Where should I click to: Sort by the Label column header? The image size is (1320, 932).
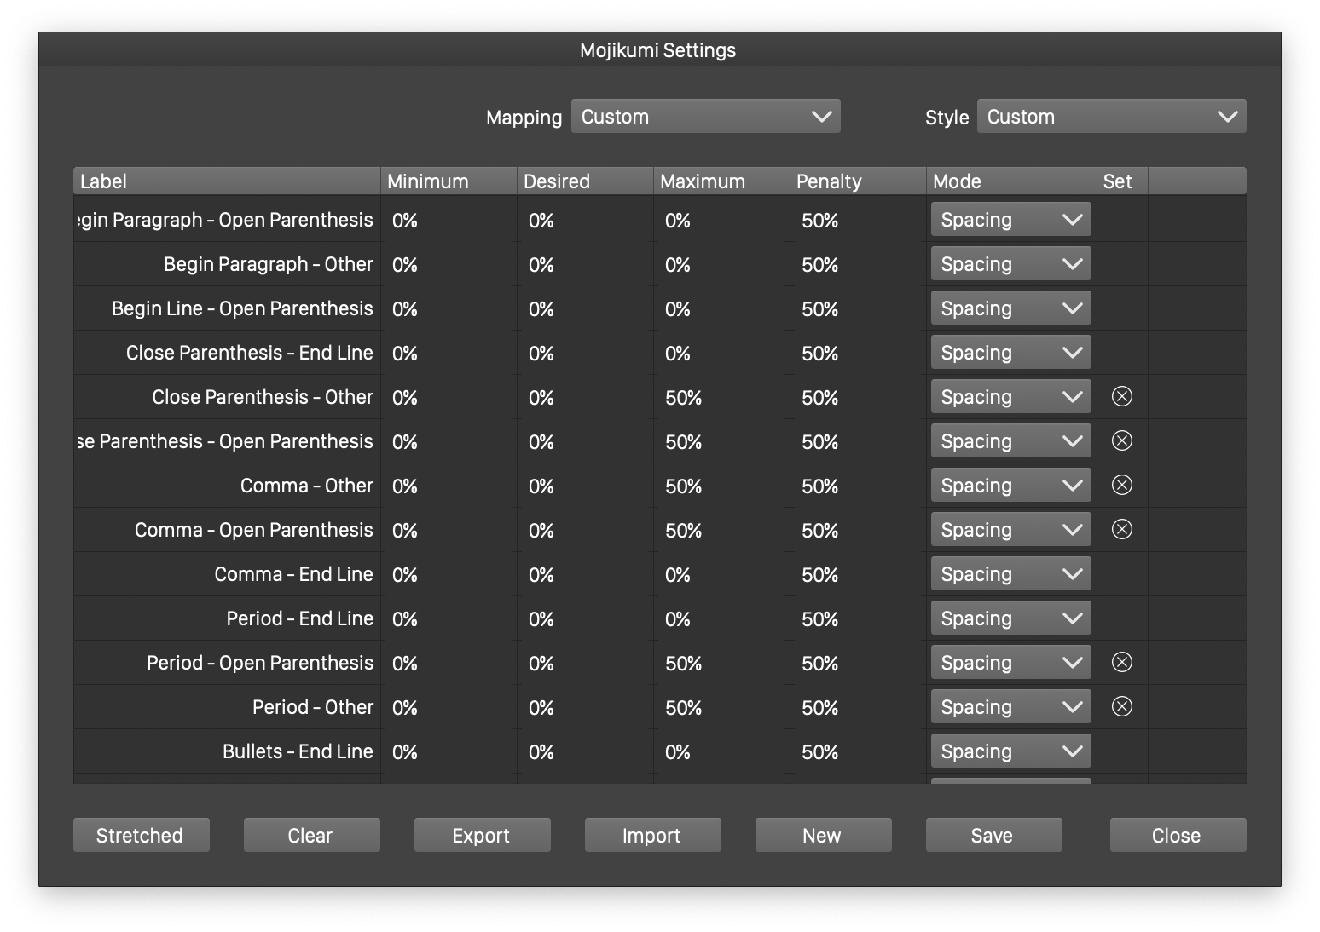tap(227, 181)
